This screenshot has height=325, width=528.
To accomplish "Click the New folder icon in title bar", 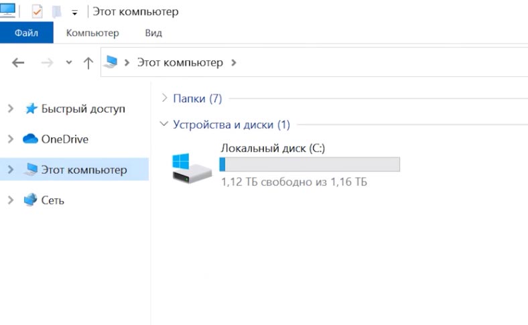I will pyautogui.click(x=57, y=12).
